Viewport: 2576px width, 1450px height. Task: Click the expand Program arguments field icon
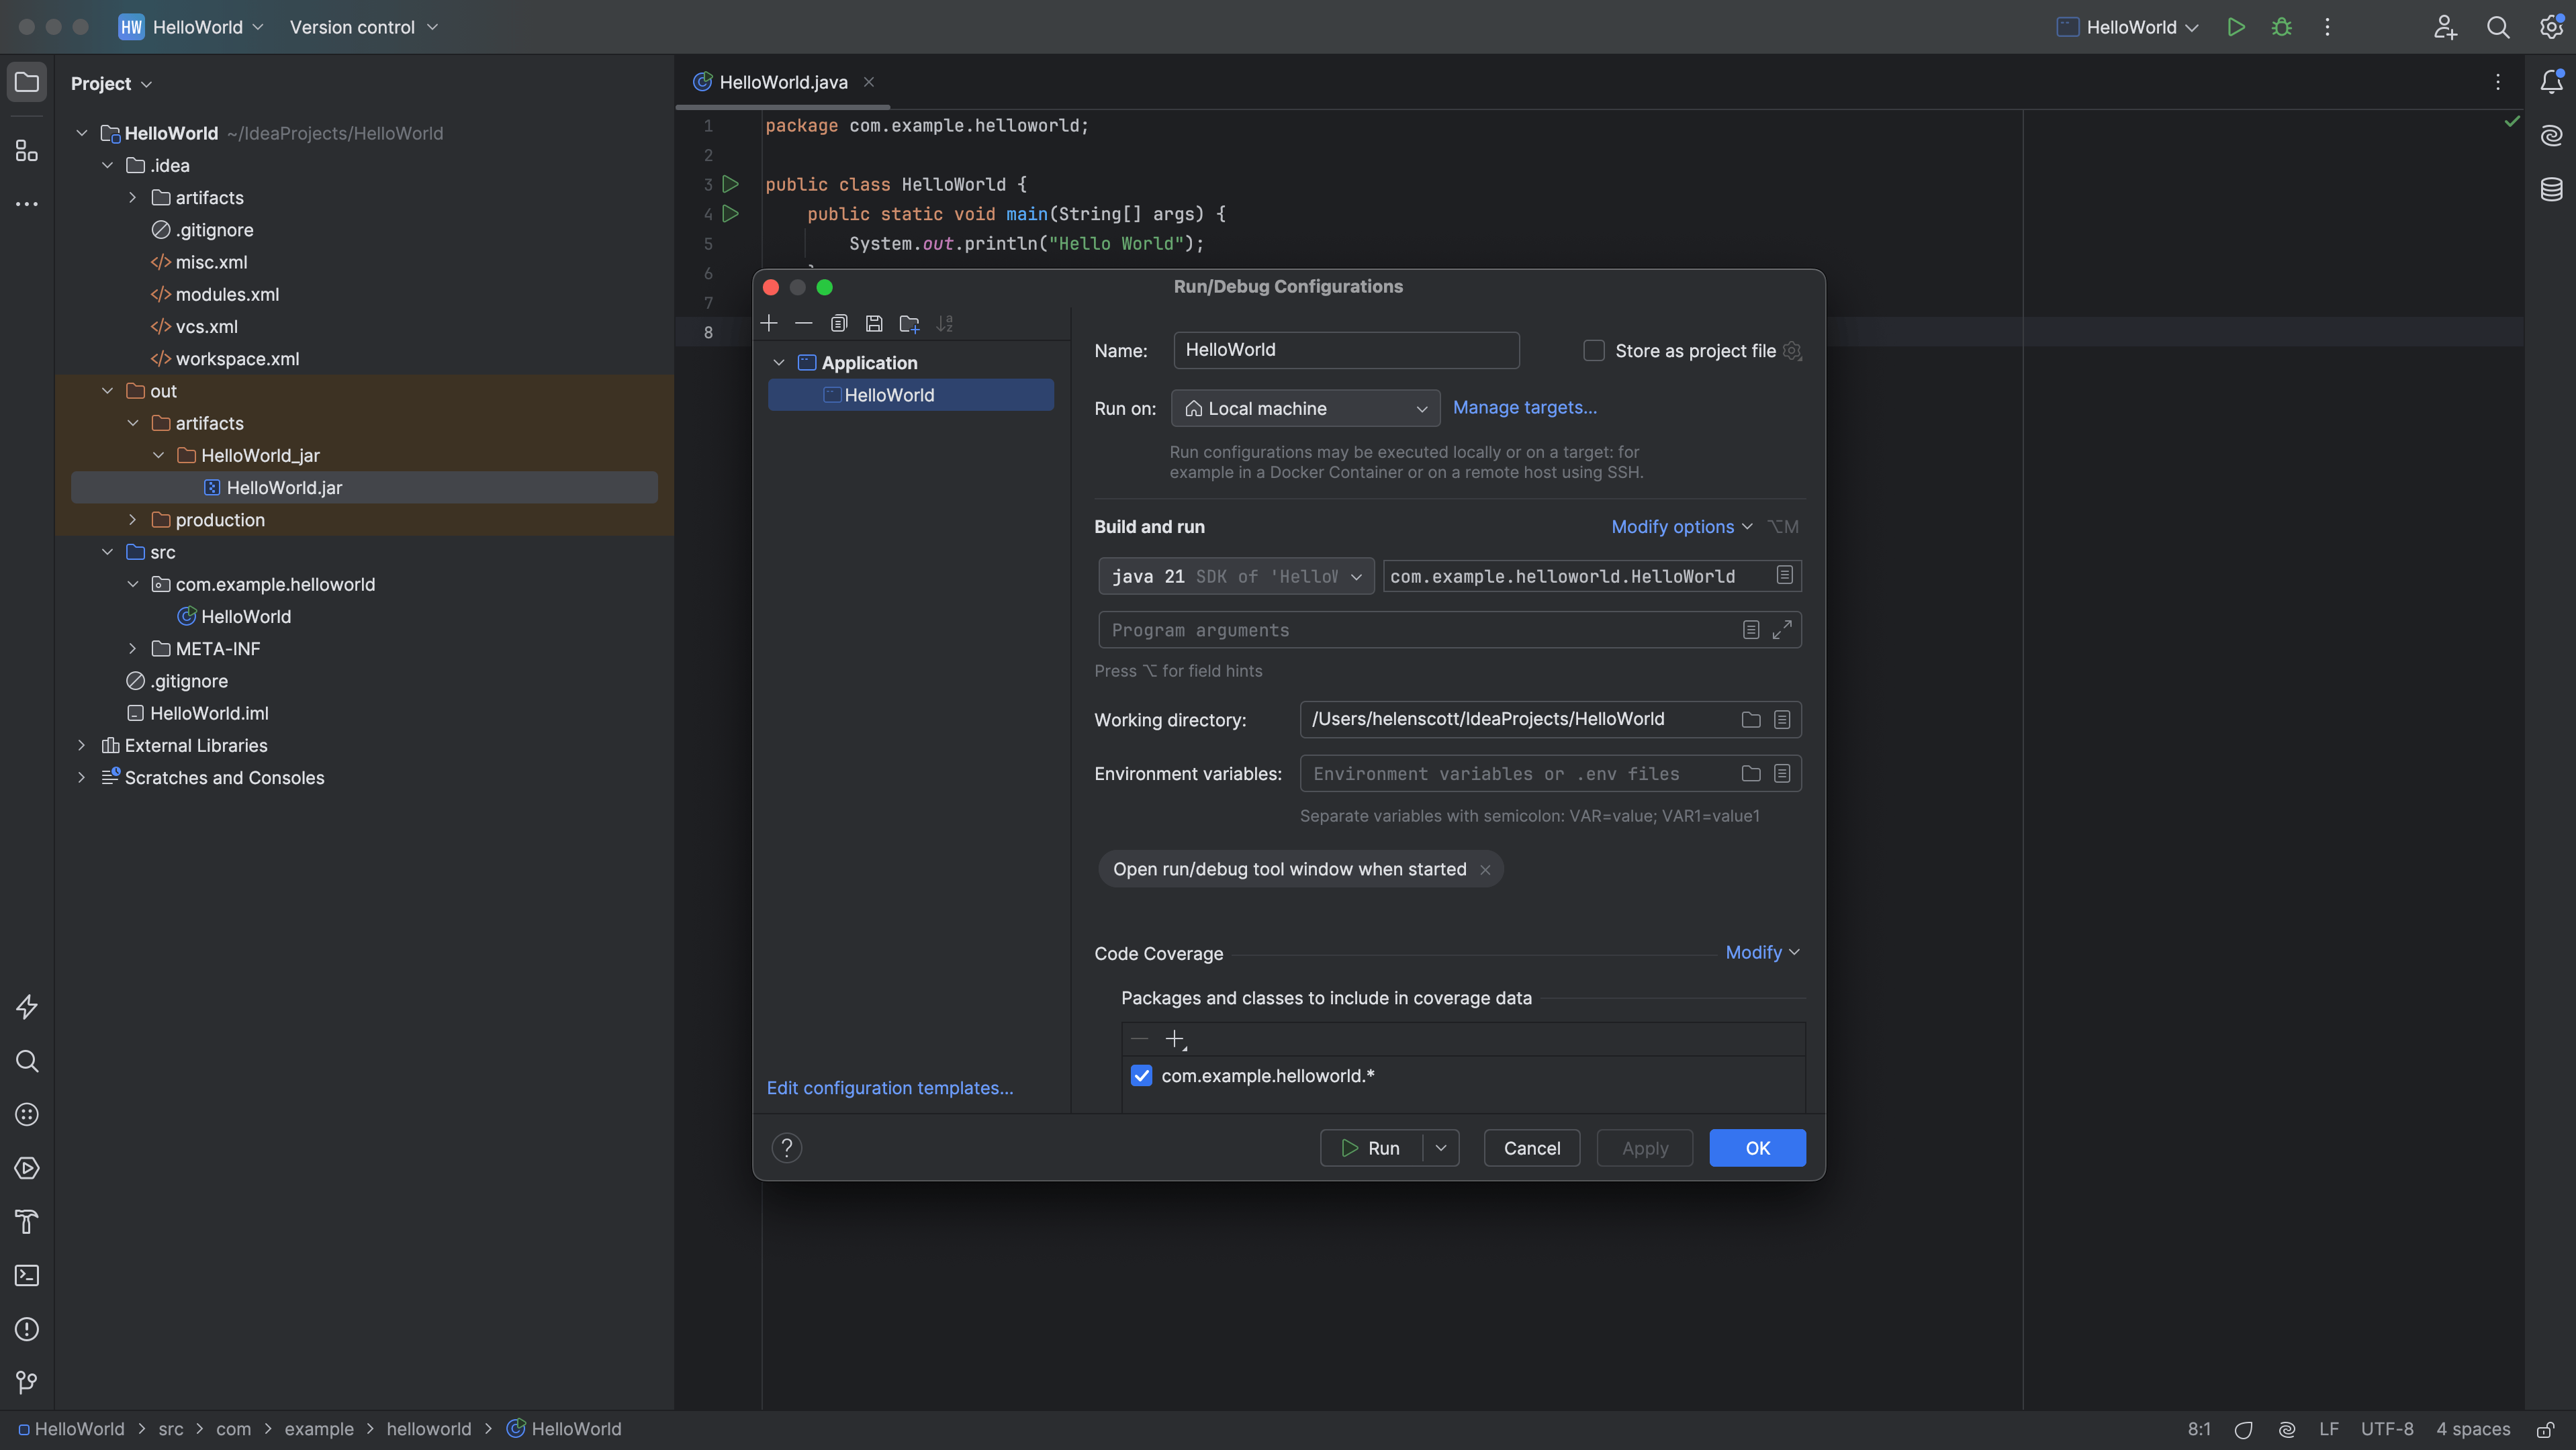pyautogui.click(x=1782, y=630)
